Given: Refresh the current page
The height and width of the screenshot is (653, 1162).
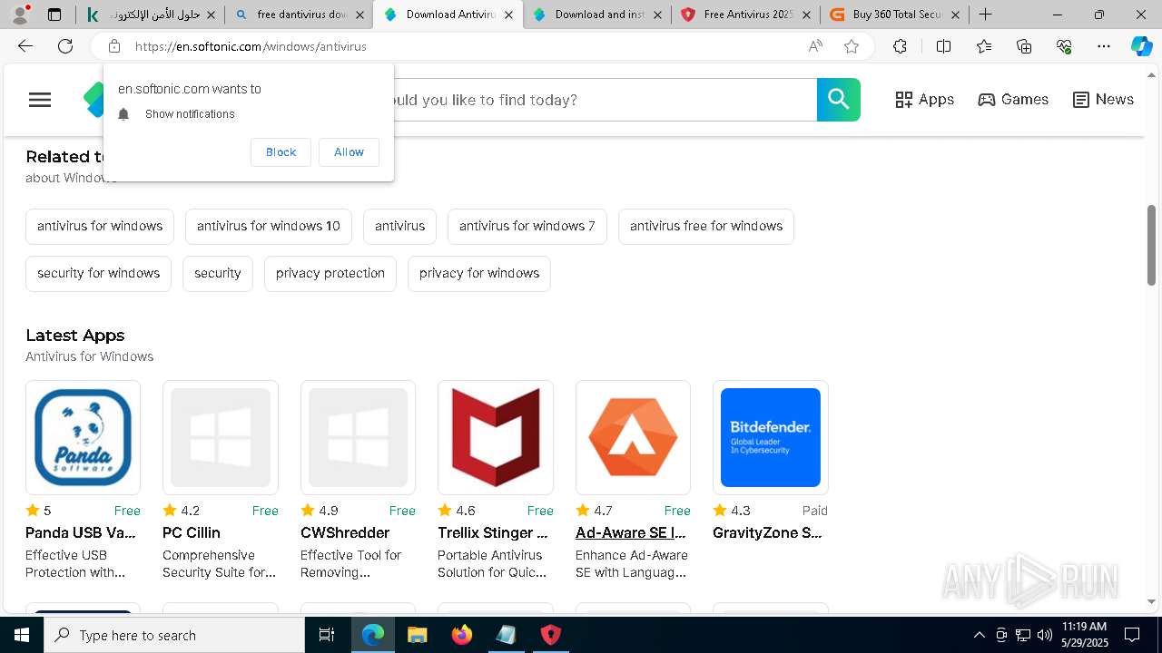Looking at the screenshot, I should 65,46.
